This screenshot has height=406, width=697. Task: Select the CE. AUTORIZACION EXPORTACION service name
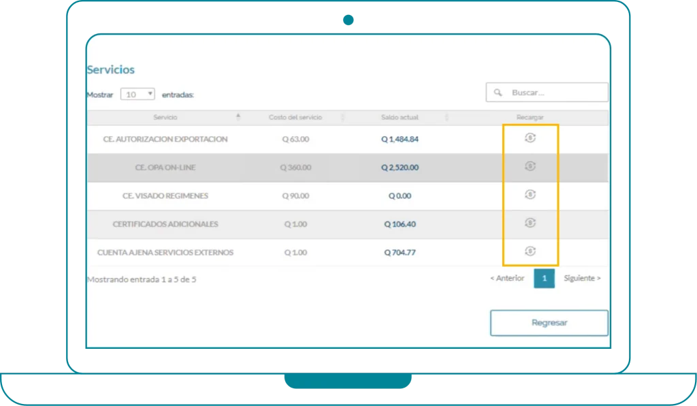click(x=165, y=139)
